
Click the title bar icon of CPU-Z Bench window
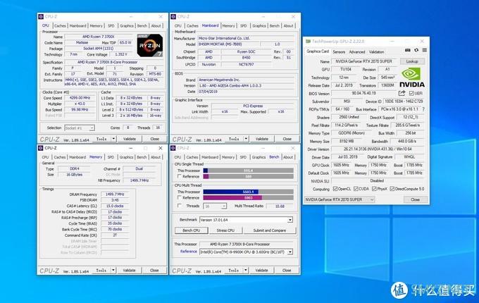173,148
